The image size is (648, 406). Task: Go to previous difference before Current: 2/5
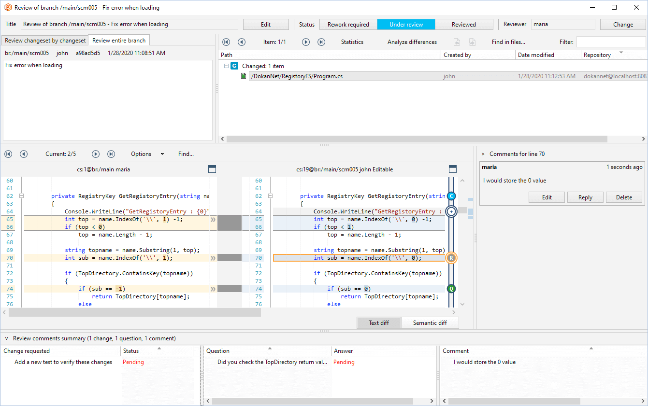click(24, 154)
